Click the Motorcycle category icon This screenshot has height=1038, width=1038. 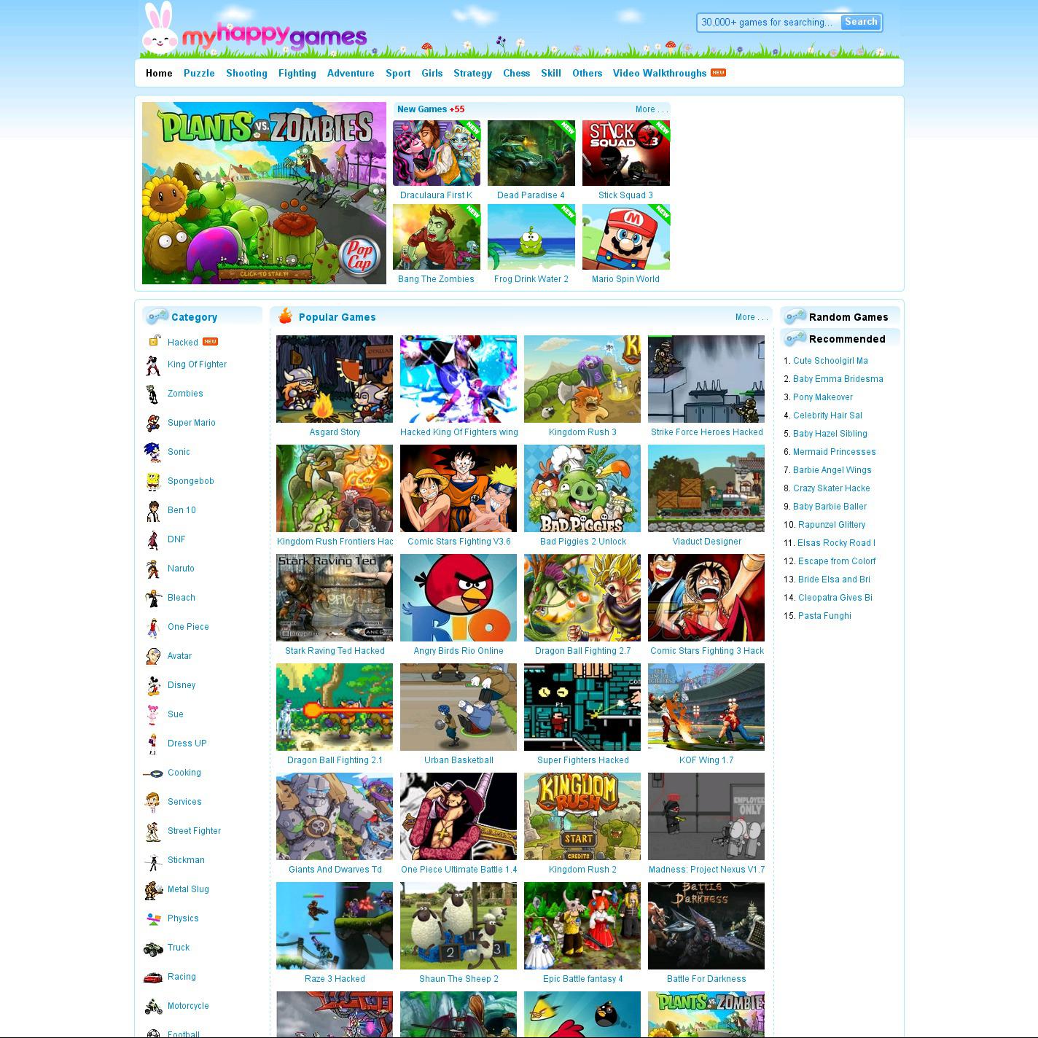(152, 1006)
